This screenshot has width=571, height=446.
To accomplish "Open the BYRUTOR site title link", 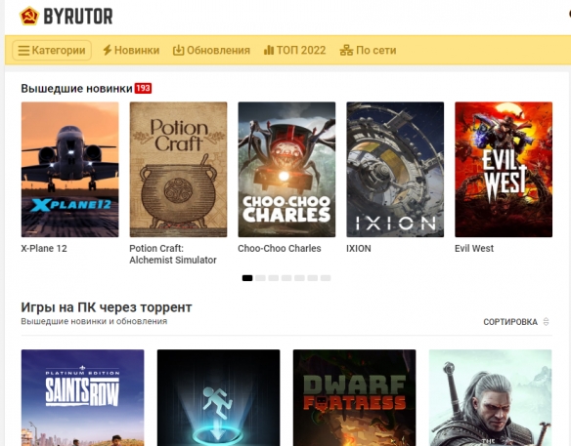I will pos(78,17).
